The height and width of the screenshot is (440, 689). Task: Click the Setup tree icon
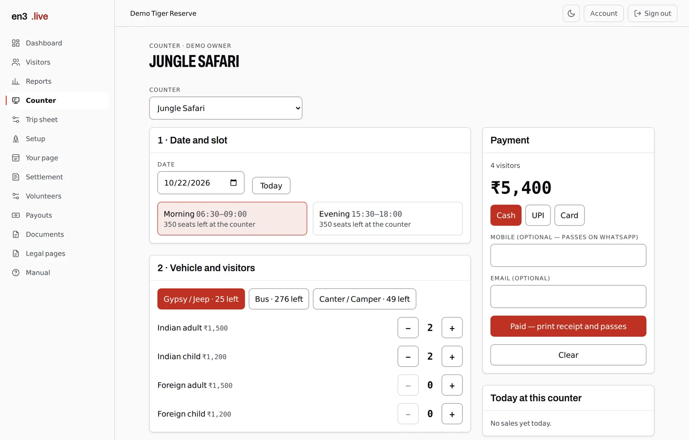coord(16,139)
